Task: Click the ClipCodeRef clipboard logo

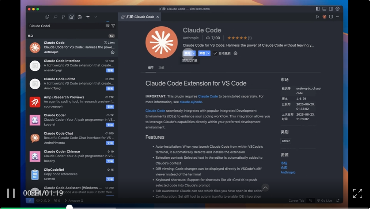Action: (x=35, y=174)
